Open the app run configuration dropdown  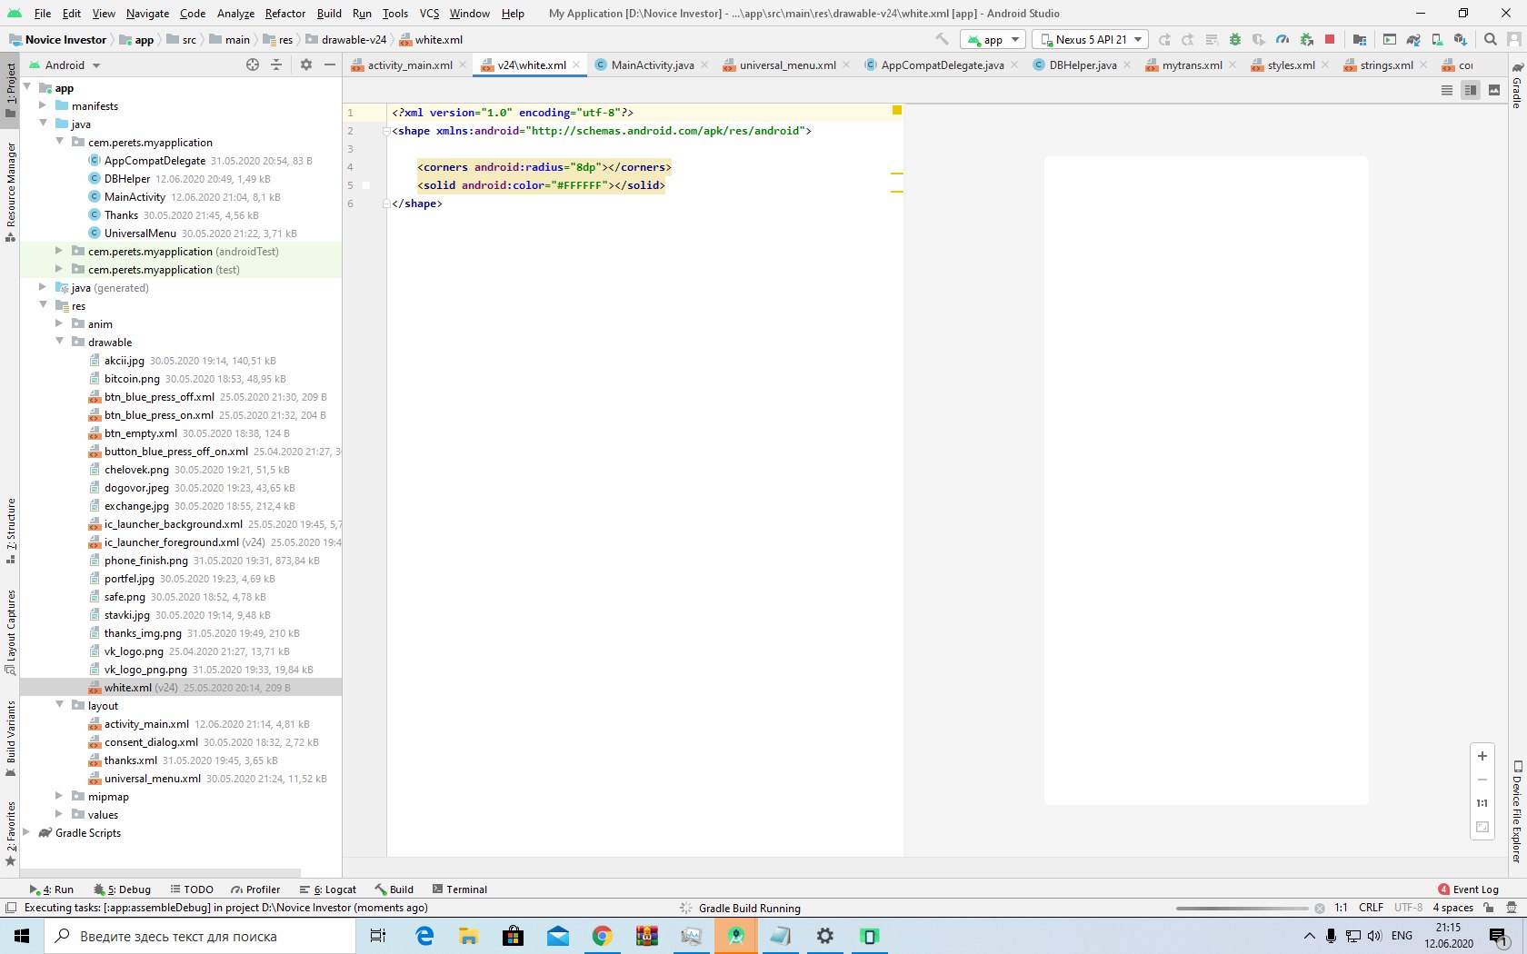point(993,40)
